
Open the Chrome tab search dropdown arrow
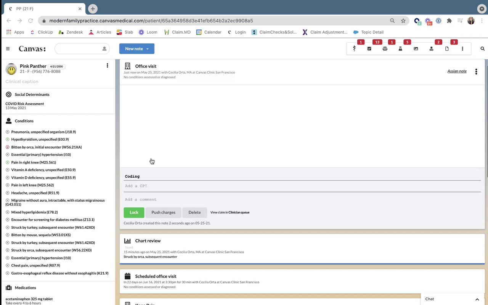point(482,9)
